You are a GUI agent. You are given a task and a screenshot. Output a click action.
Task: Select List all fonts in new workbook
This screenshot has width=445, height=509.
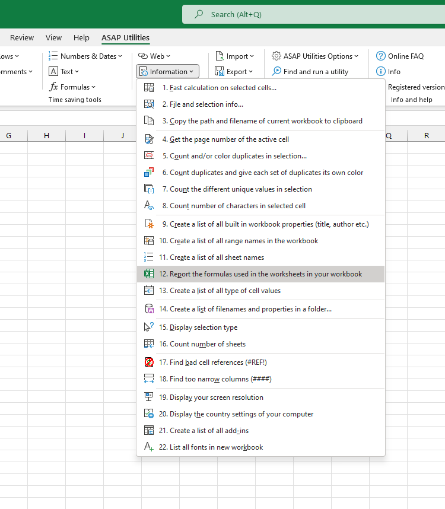260,447
